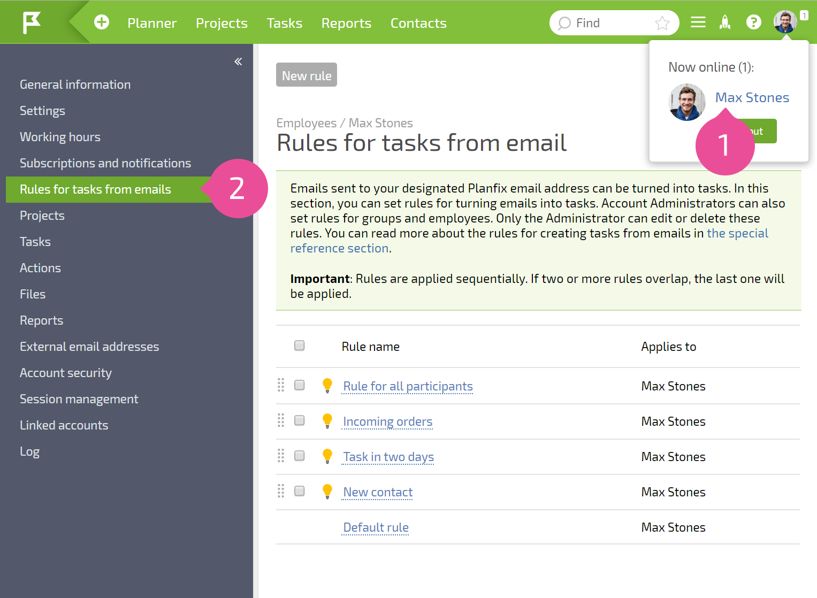Click the New rule button

(x=307, y=75)
